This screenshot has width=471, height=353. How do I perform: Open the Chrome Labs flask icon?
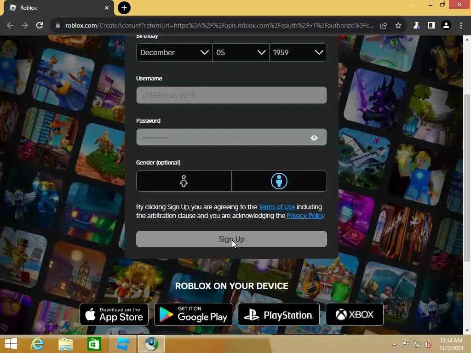[416, 26]
